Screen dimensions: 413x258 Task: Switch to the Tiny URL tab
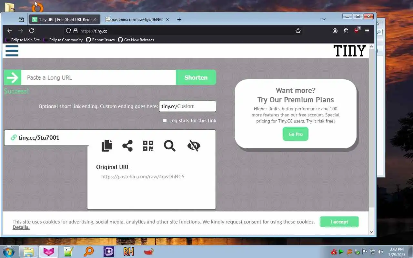64,19
